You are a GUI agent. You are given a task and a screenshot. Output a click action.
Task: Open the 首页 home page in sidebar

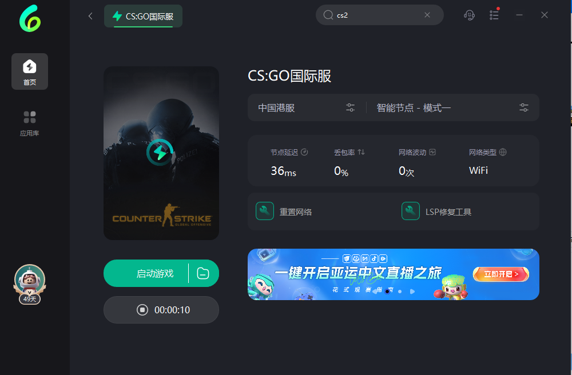pos(30,71)
